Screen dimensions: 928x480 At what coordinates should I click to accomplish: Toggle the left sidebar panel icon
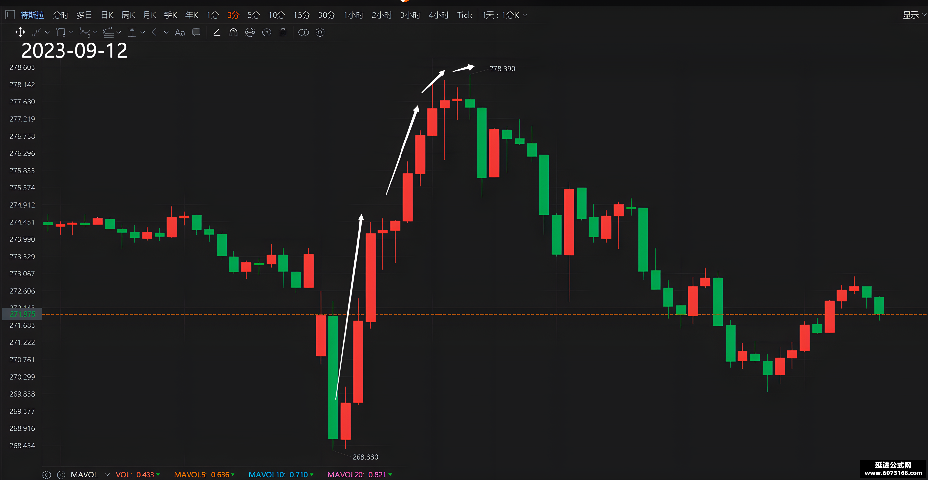tap(10, 15)
